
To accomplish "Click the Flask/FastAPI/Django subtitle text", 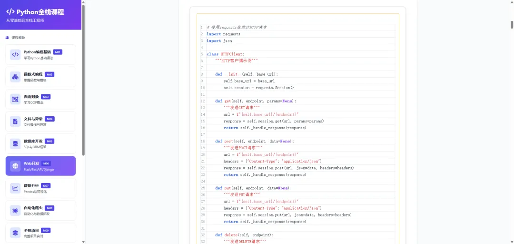I will point(39,170).
